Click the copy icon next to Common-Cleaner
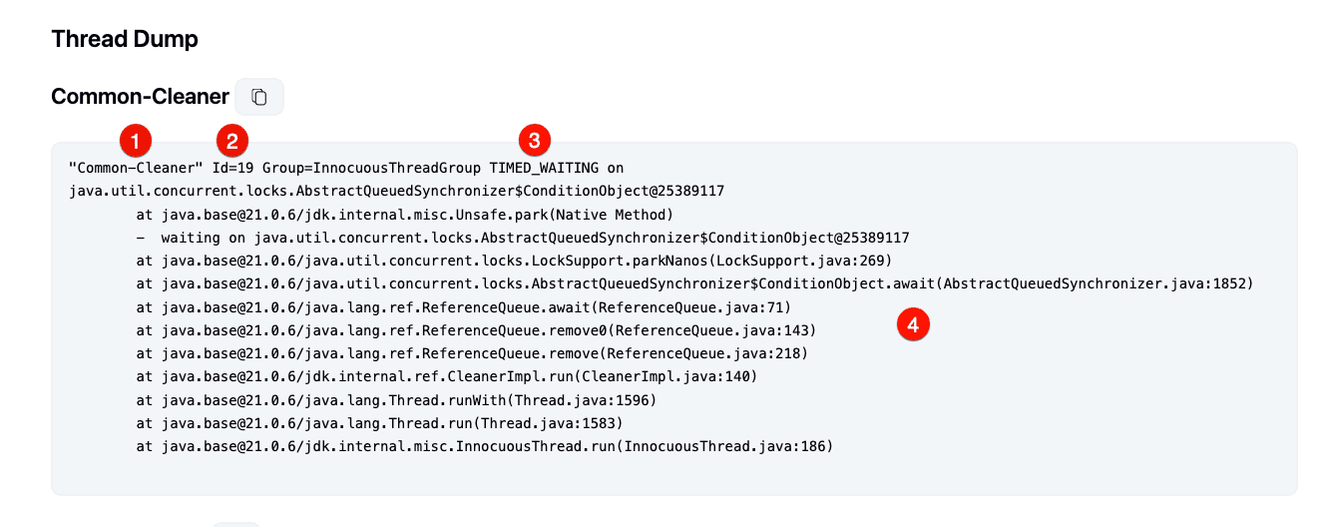Screen dimensions: 1328x529 click(259, 97)
